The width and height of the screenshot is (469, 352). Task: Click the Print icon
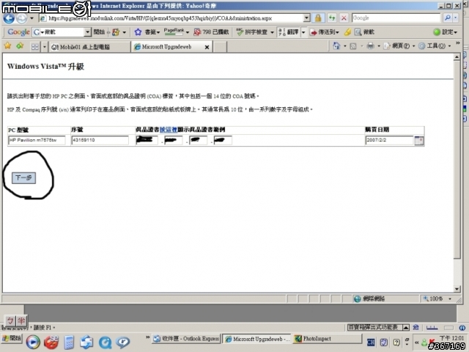click(x=370, y=45)
